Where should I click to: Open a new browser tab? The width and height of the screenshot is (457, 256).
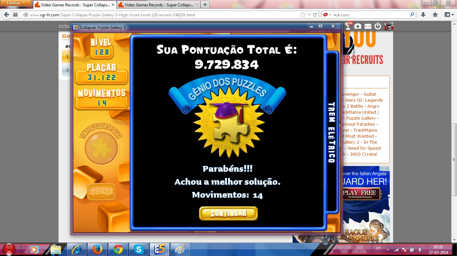point(205,5)
